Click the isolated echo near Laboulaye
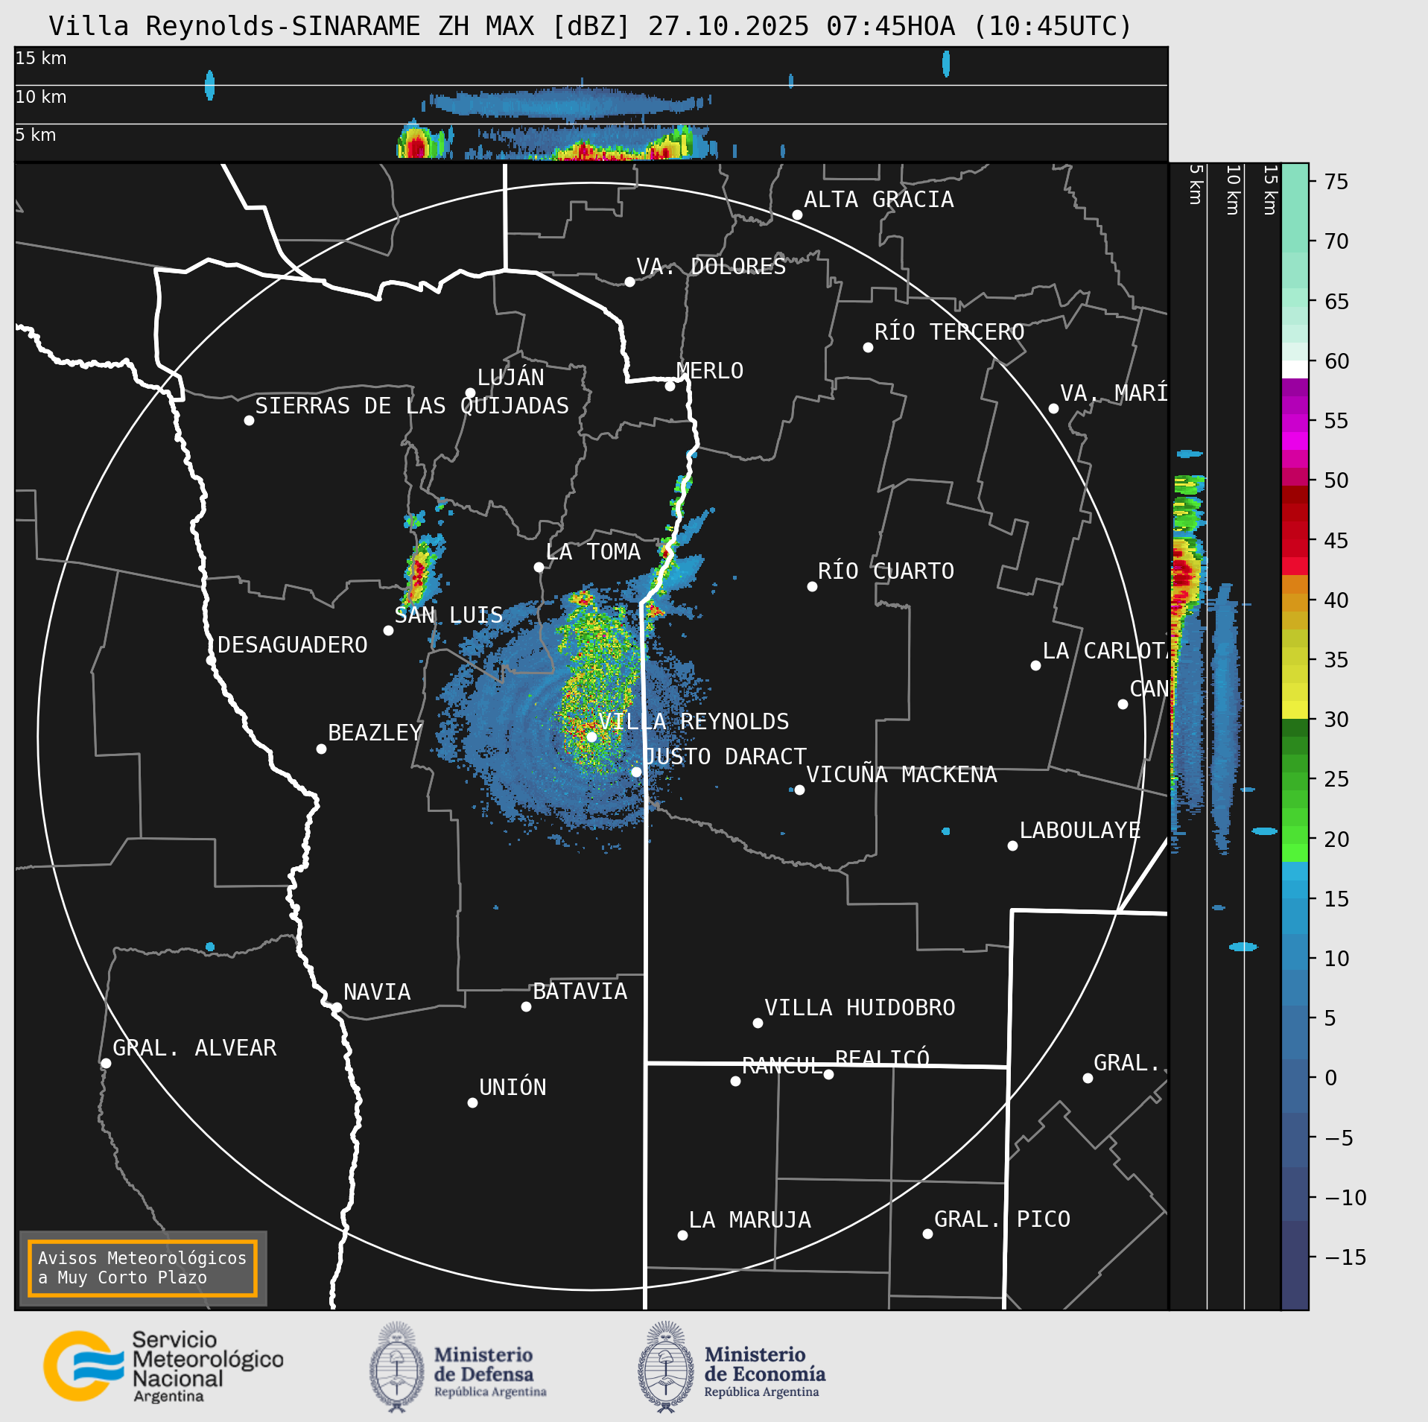The height and width of the screenshot is (1422, 1428). pyautogui.click(x=946, y=831)
